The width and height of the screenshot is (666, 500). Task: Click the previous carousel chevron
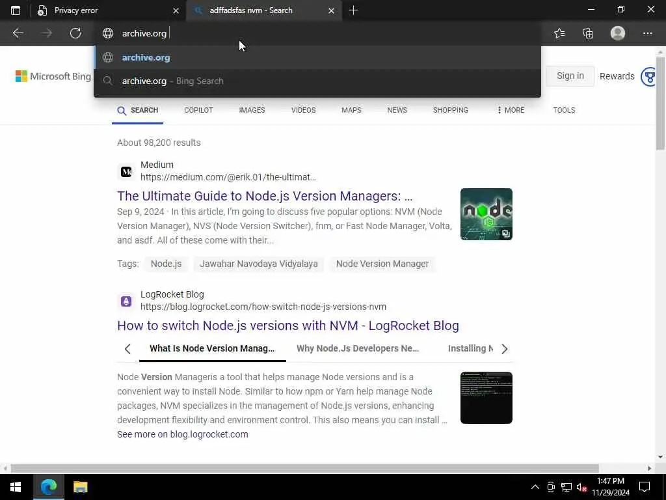(127, 349)
